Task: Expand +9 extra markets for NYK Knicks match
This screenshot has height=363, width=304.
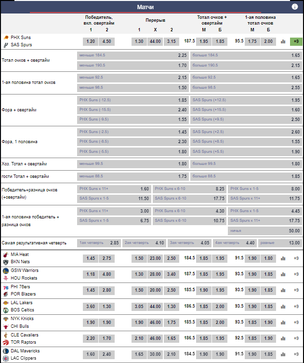Action: point(296,323)
